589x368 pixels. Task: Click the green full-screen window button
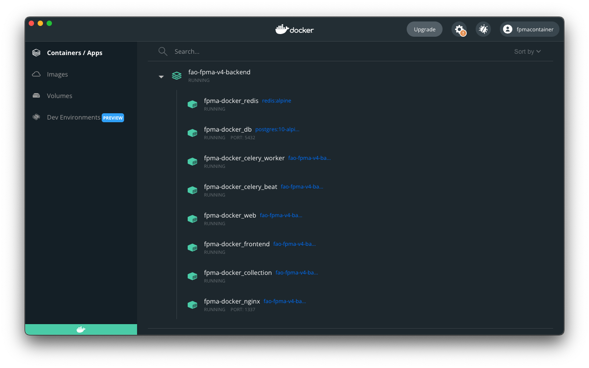point(49,23)
